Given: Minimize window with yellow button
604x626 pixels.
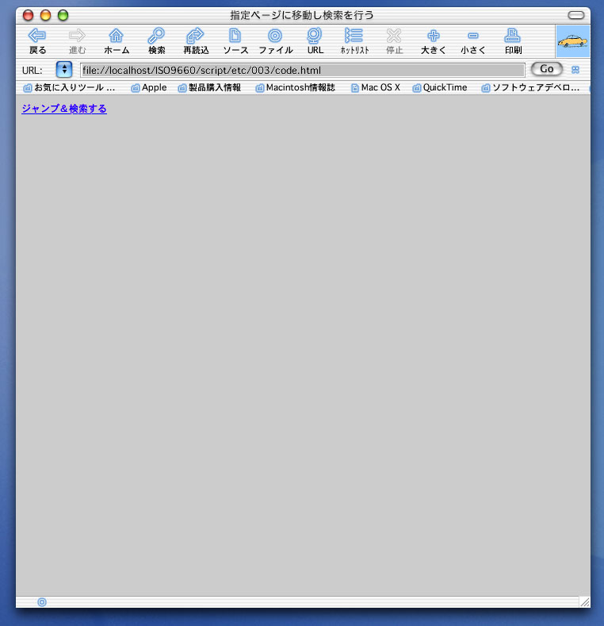Looking at the screenshot, I should click(45, 15).
